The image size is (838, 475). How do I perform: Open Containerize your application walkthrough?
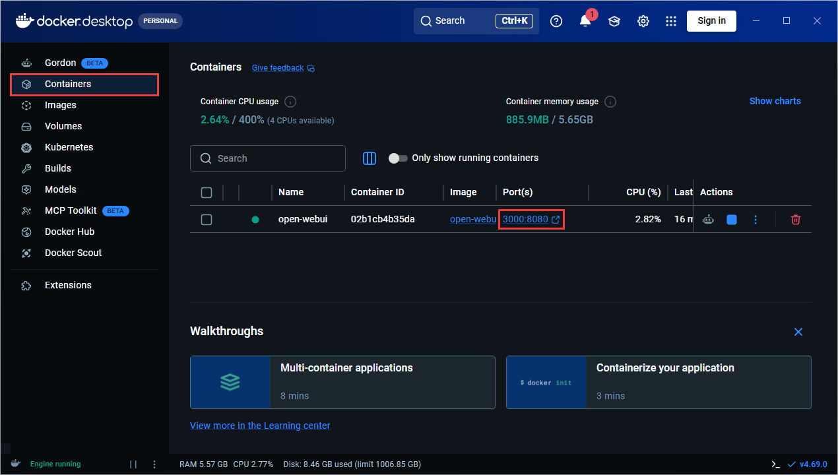pos(659,382)
